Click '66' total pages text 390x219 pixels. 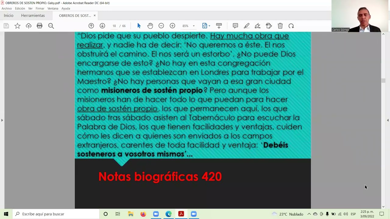(x=124, y=26)
